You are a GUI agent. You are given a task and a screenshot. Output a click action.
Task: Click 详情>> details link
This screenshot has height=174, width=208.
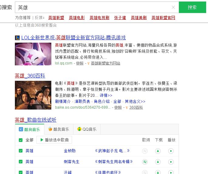tap(106, 95)
